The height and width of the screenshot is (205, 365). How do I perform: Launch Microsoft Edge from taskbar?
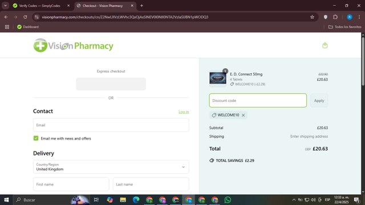click(x=136, y=200)
